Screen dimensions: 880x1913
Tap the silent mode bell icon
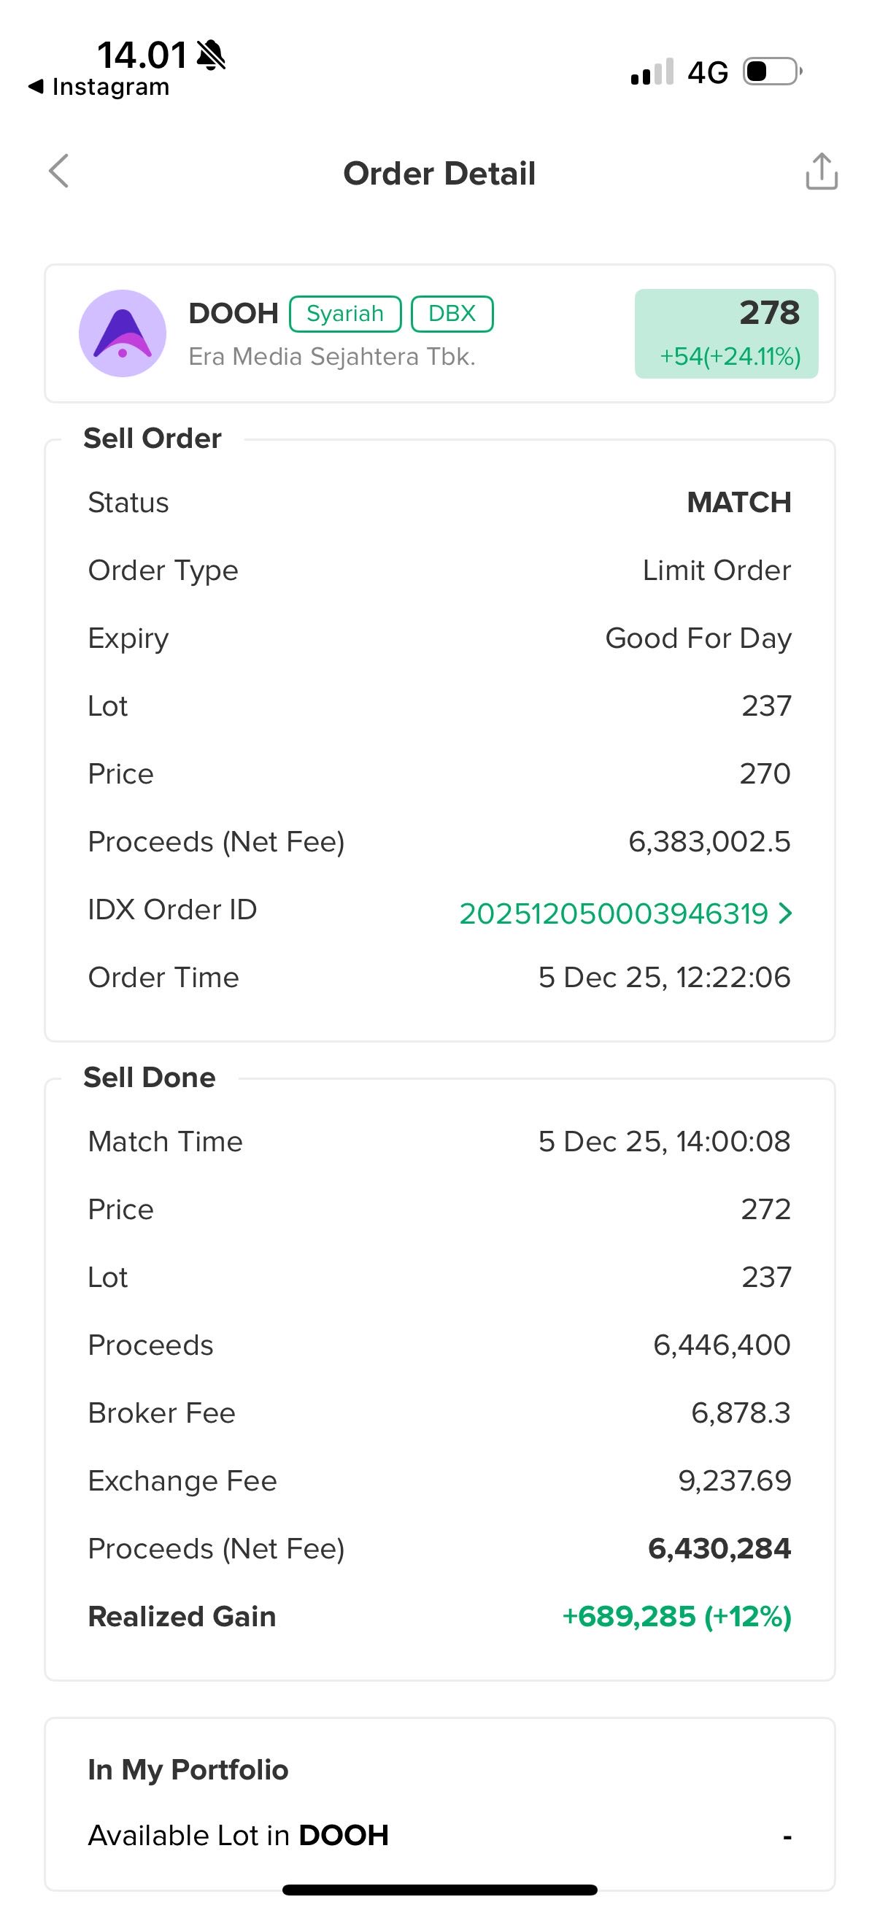(211, 55)
